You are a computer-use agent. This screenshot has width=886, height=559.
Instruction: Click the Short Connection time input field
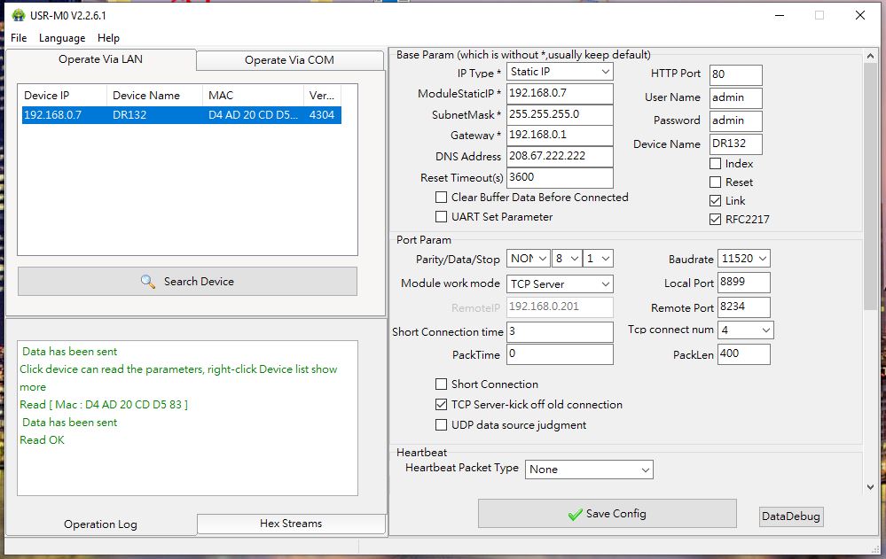(x=560, y=332)
